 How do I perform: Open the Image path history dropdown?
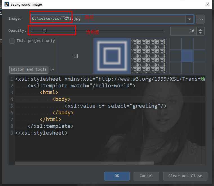[x=190, y=19]
